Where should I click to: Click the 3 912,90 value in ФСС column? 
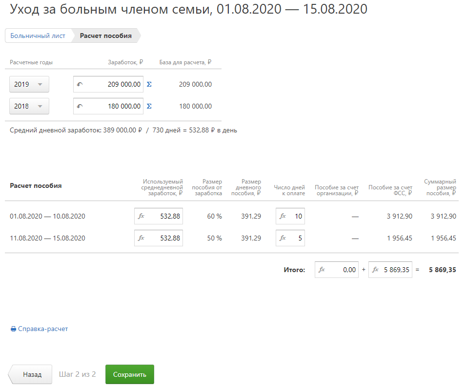tap(400, 216)
